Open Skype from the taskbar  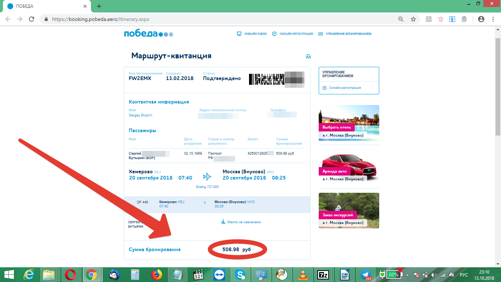(x=240, y=275)
